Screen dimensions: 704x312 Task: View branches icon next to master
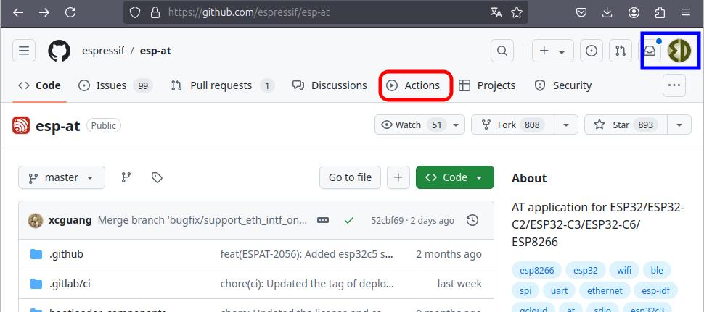coord(126,177)
